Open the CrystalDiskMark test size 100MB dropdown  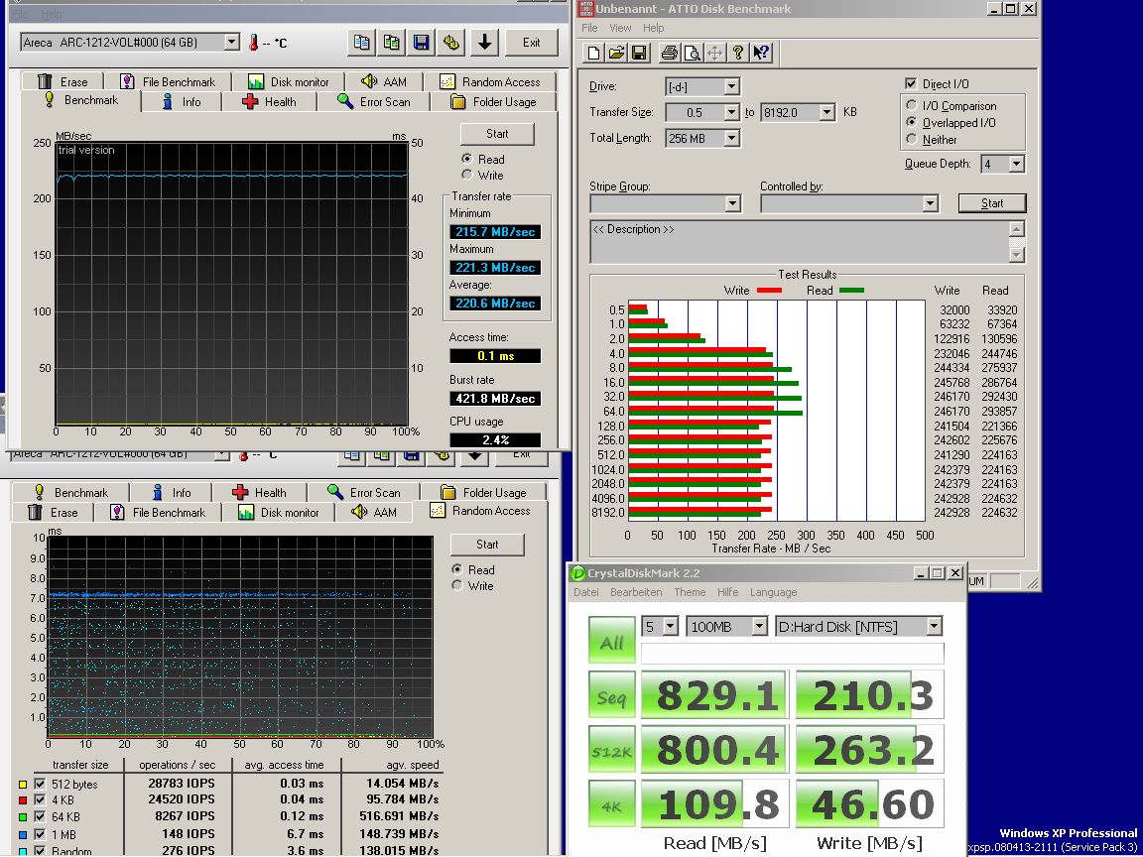pos(759,627)
